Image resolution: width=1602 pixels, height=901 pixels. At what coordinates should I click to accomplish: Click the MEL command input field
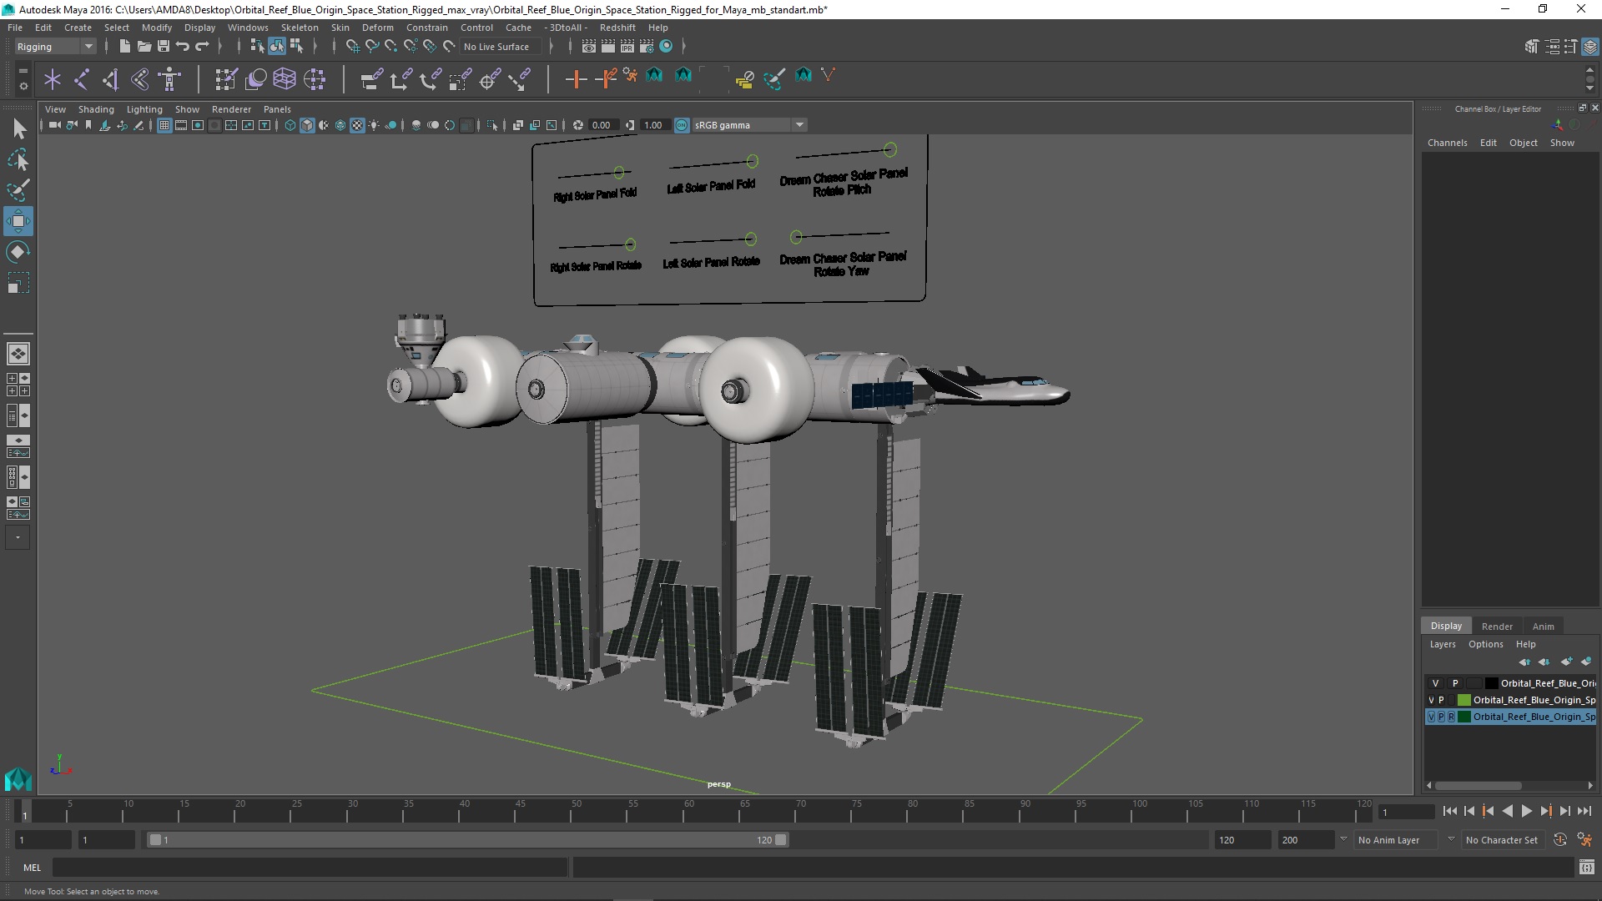pos(309,868)
